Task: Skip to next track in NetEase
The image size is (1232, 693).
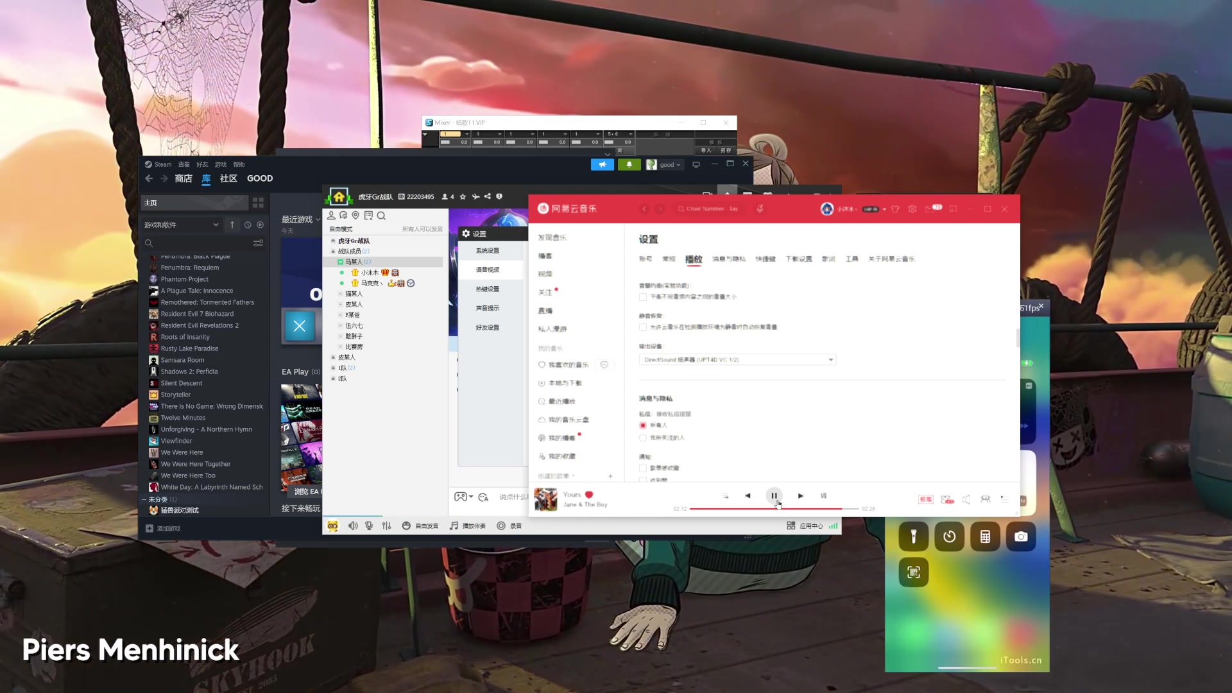Action: [x=801, y=495]
